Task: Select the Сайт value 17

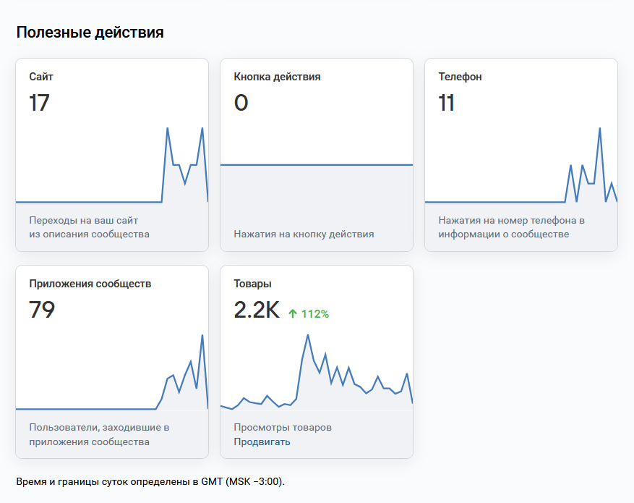Action: click(x=39, y=103)
